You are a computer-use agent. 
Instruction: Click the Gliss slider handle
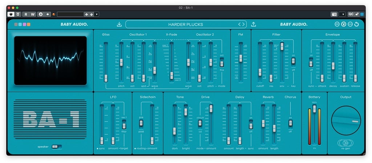tap(106, 78)
